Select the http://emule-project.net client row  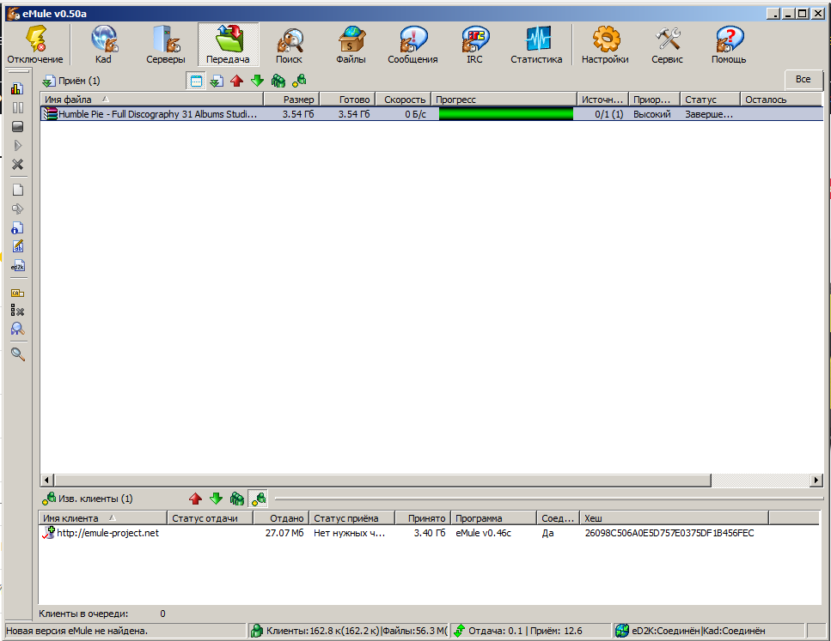click(x=430, y=533)
